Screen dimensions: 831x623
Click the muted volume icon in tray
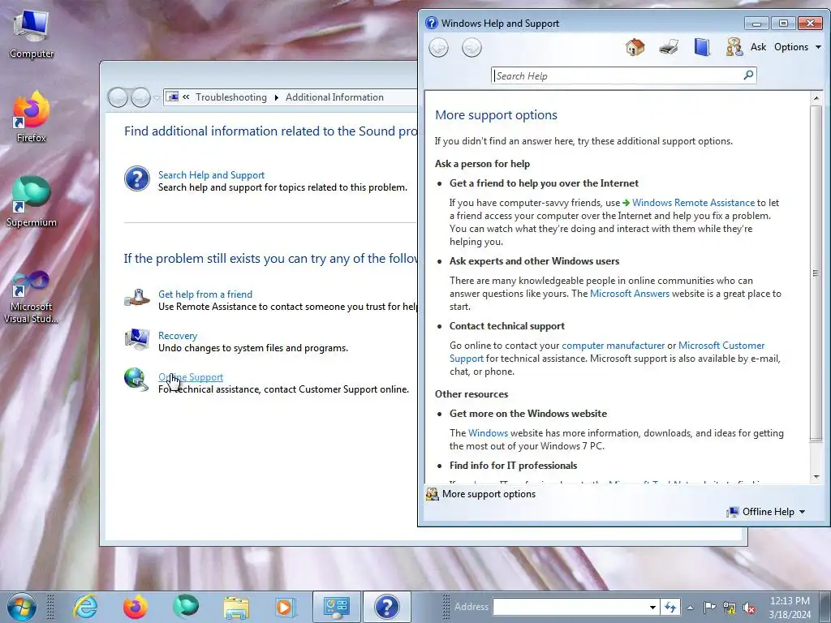tap(749, 608)
